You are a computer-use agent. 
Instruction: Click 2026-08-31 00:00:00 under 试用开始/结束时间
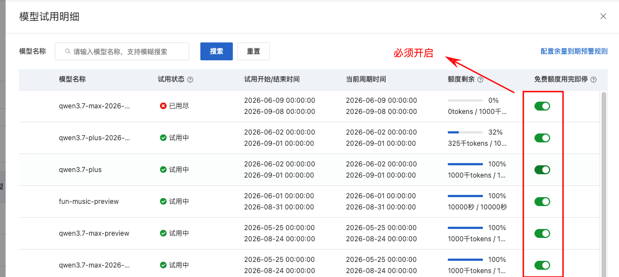[279, 207]
